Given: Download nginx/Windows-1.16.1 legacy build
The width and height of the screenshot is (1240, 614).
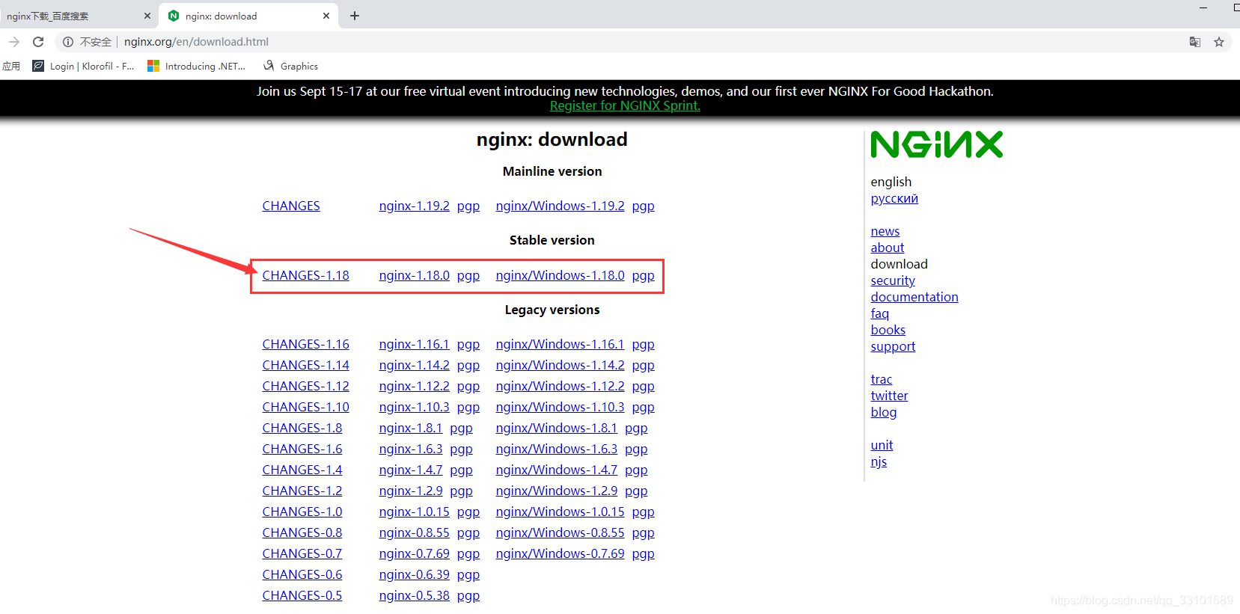Looking at the screenshot, I should [560, 344].
